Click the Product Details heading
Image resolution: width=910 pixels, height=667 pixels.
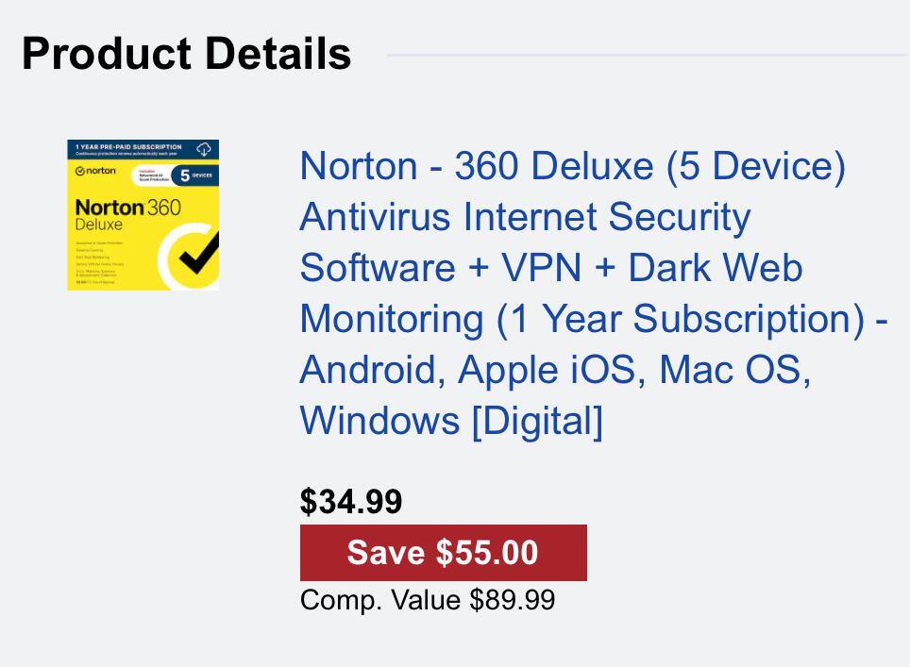pos(187,54)
